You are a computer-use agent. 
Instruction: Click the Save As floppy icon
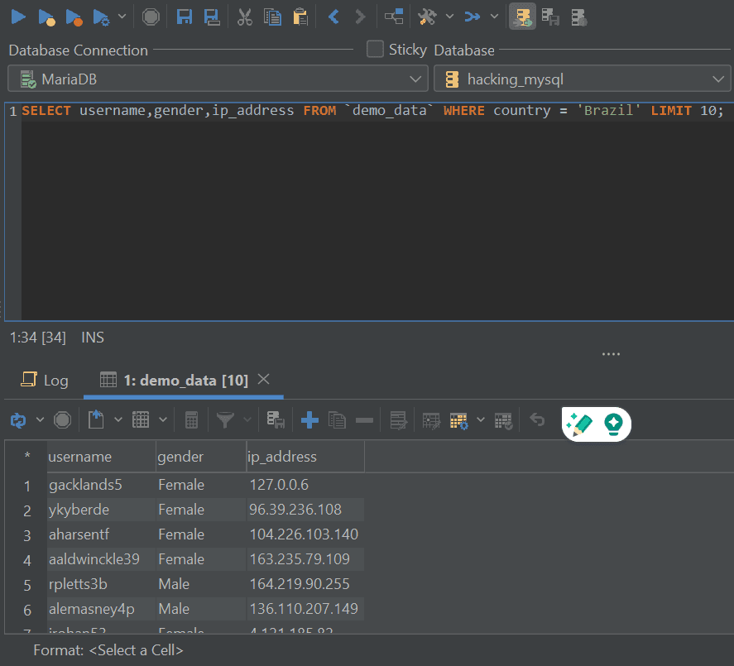(212, 17)
